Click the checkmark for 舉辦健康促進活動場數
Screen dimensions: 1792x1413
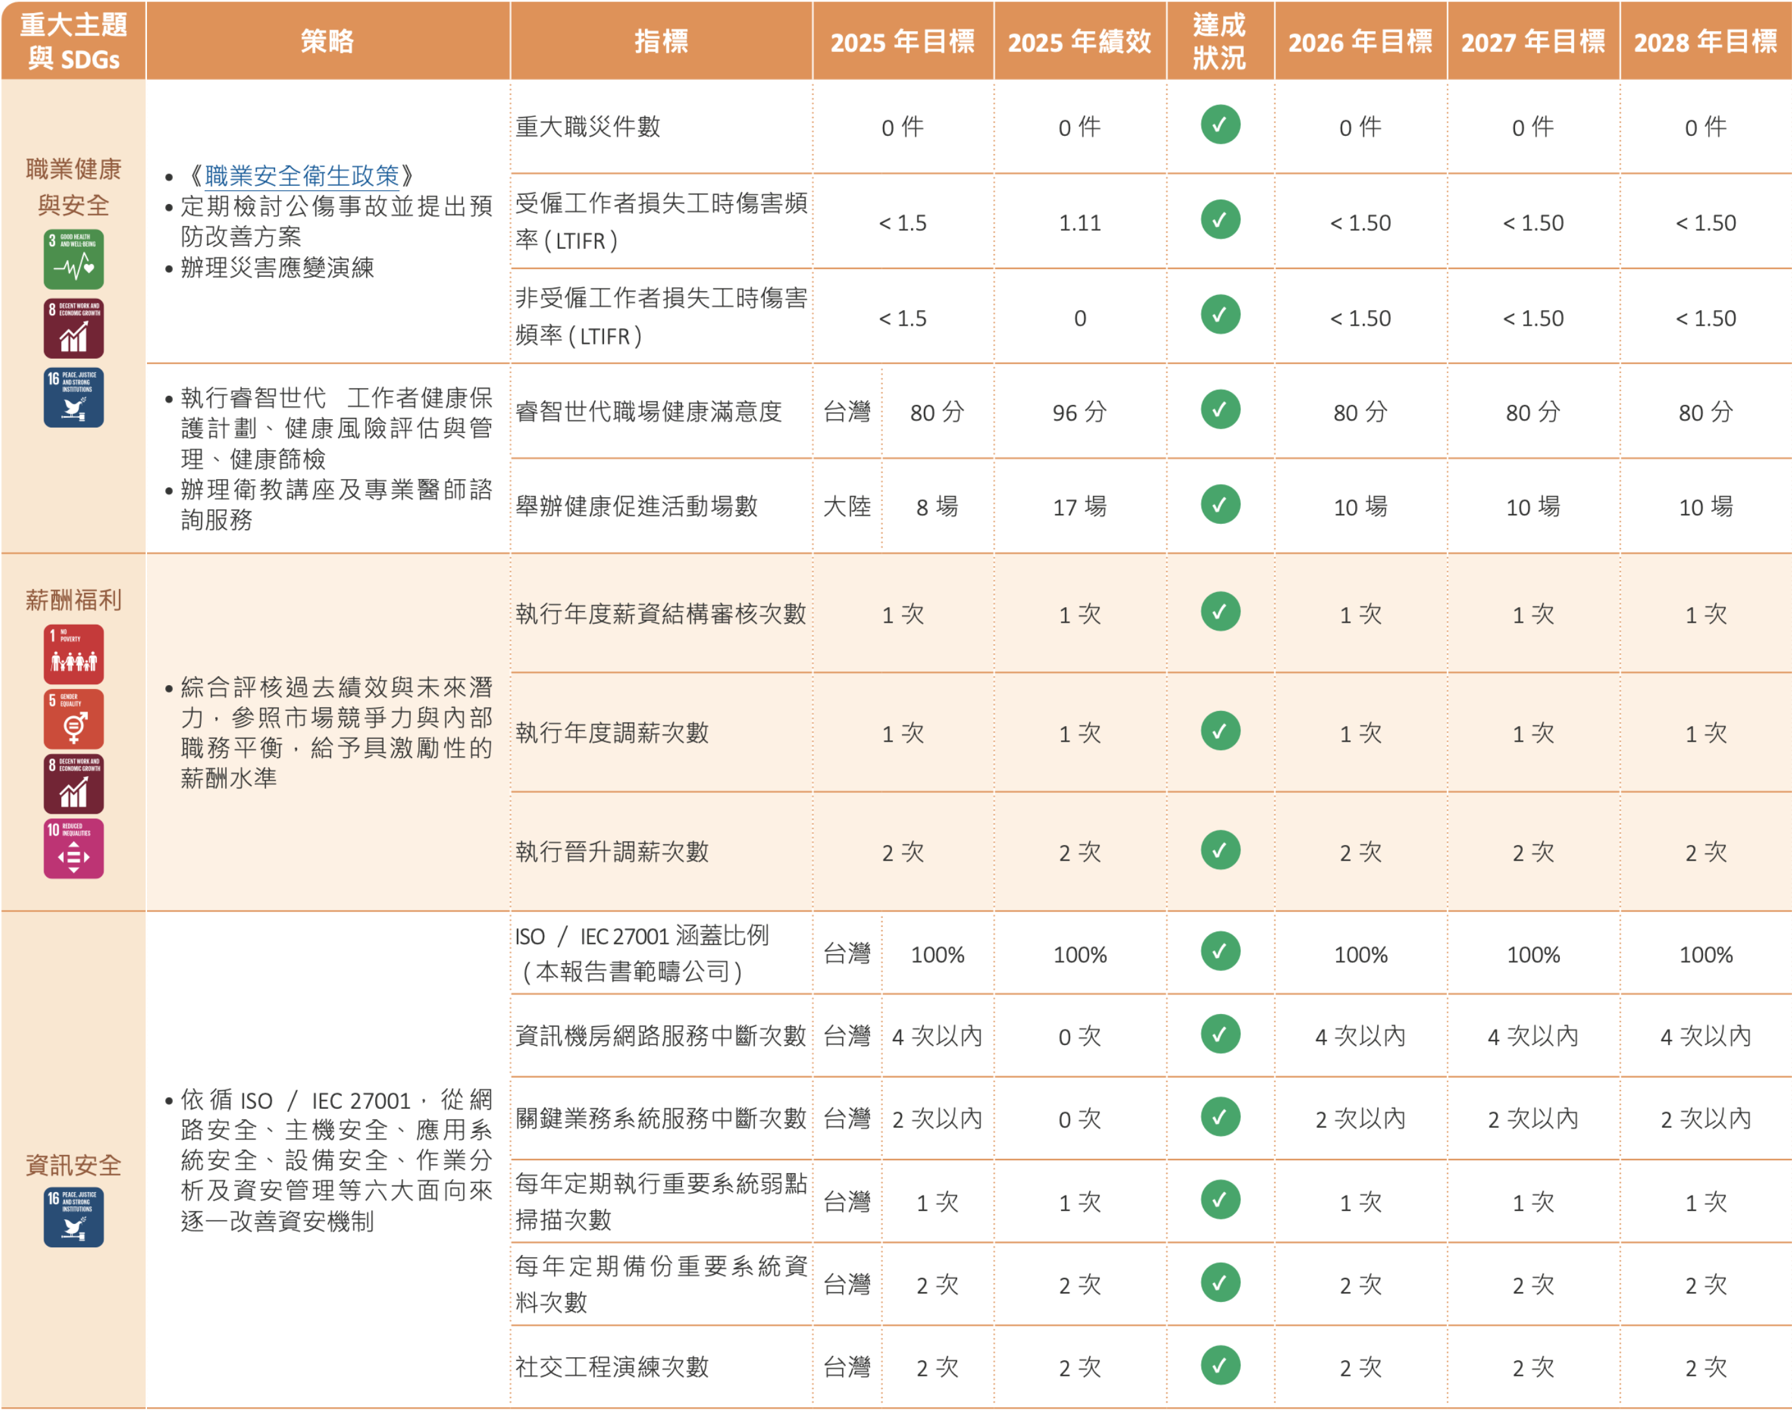(x=1220, y=504)
